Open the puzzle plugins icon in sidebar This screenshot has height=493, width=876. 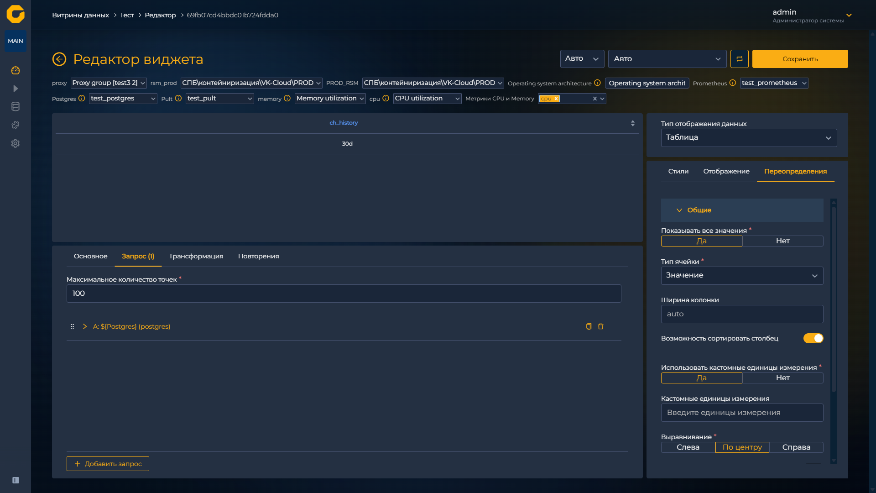pos(16,125)
